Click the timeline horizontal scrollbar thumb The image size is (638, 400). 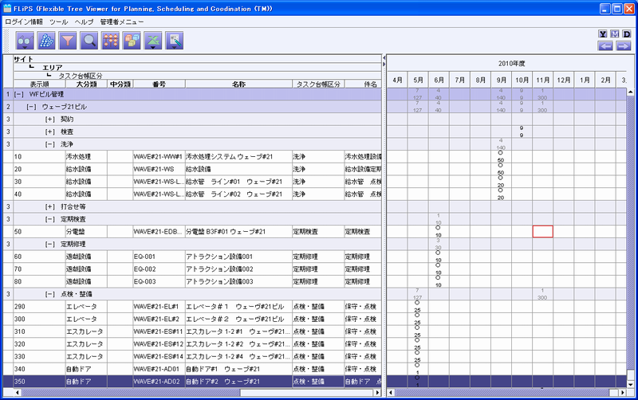[x=502, y=393]
